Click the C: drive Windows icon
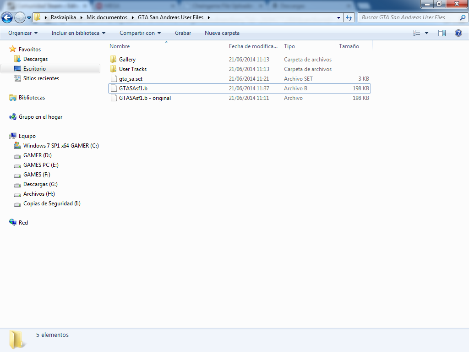The image size is (469, 352). pos(17,145)
